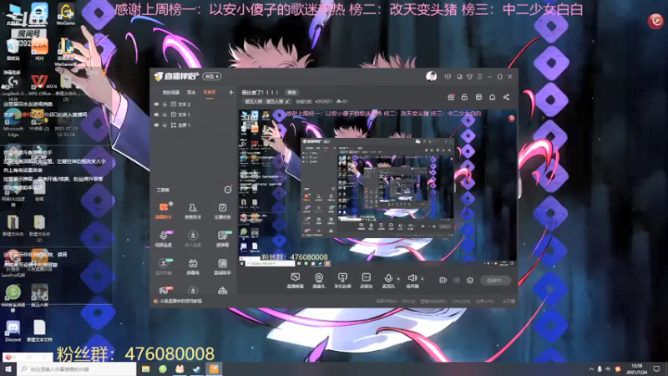Click the stream preview canvas
This screenshot has height=376, width=668.
tap(377, 189)
